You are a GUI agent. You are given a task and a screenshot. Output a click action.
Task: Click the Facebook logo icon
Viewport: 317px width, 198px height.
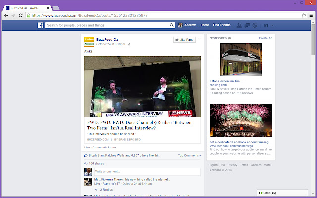(40, 25)
